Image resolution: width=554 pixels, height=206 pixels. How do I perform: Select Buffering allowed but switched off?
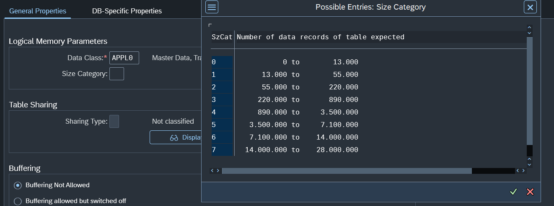coord(18,201)
